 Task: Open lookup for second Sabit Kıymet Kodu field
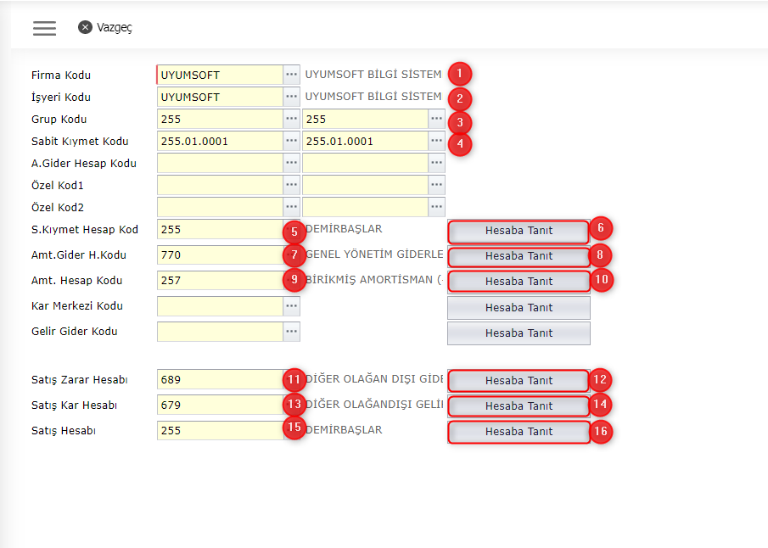436,141
